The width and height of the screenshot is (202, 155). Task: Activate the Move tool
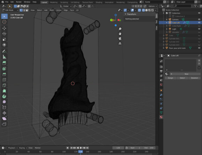(5, 28)
